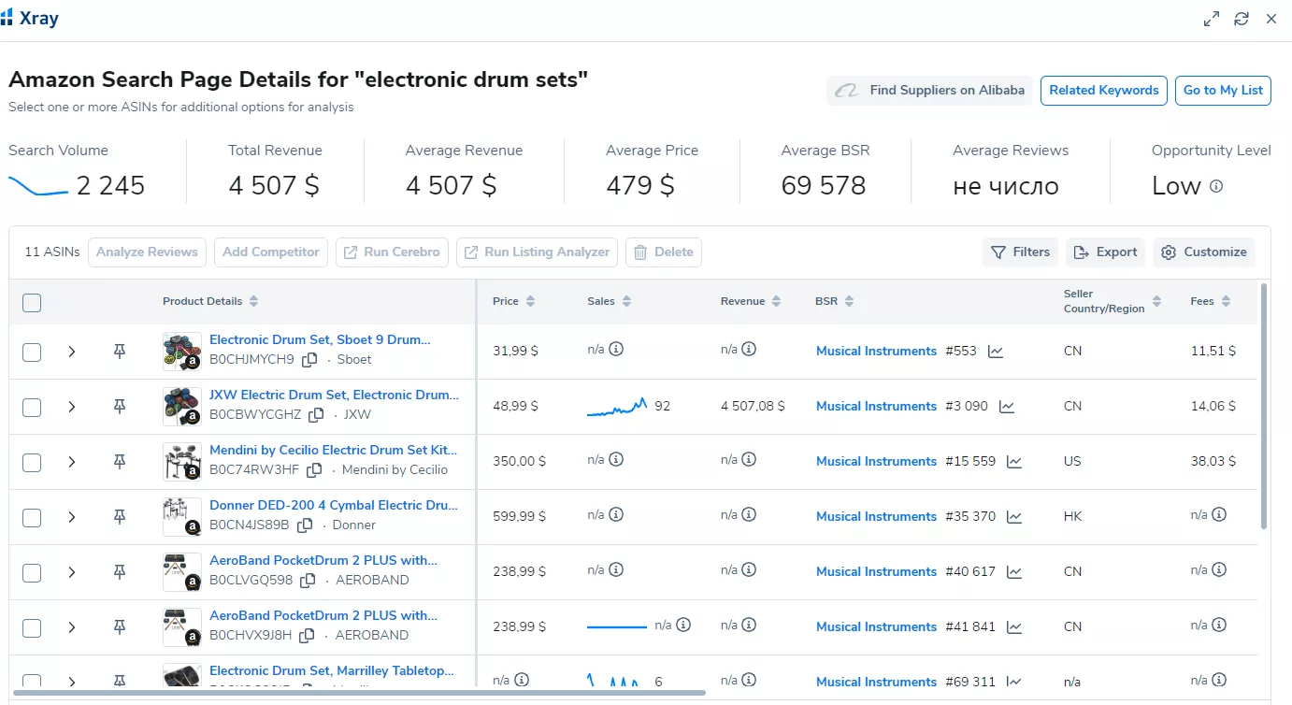Copy ASIN B0CBWYCGHZ with copy icon

(317, 414)
